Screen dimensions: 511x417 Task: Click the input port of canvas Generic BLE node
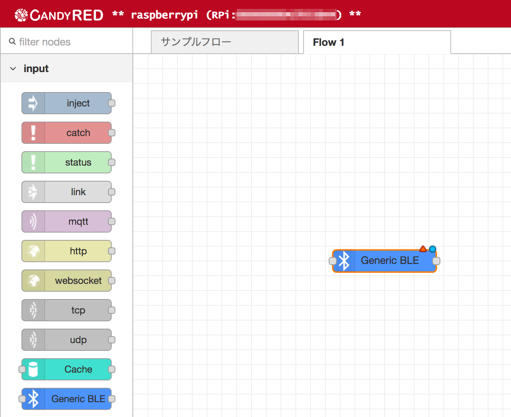click(333, 261)
